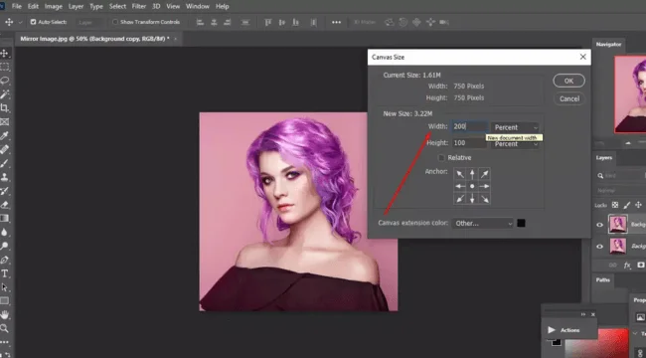Select the Move tool in the toolbox
The image size is (646, 358).
5,54
